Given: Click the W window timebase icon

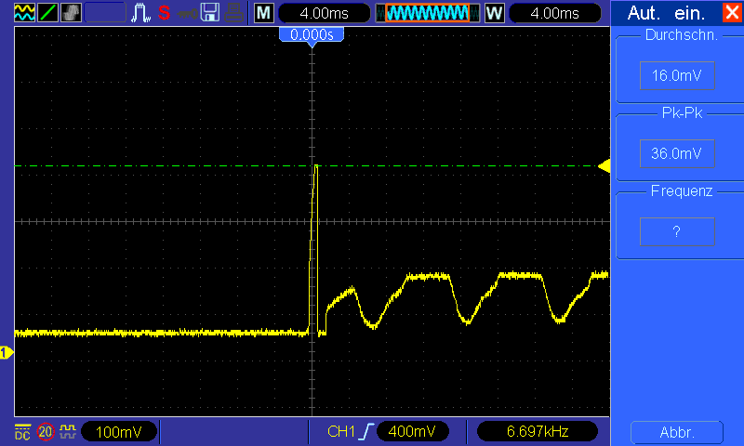Looking at the screenshot, I should pos(495,13).
